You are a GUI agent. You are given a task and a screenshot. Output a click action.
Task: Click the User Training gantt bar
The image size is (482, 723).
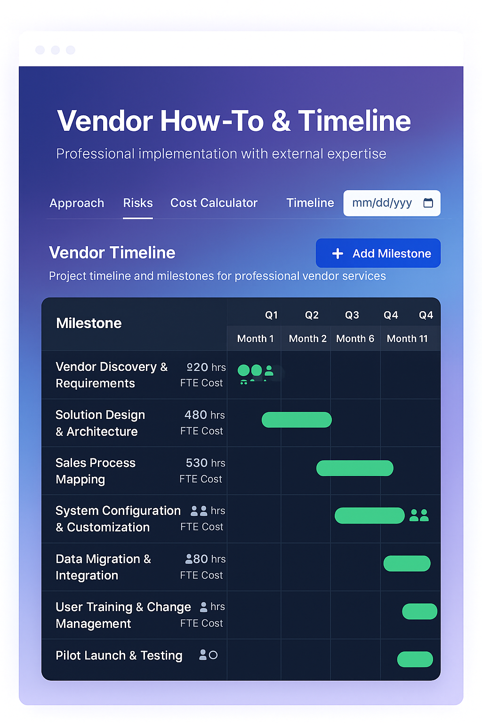point(419,611)
